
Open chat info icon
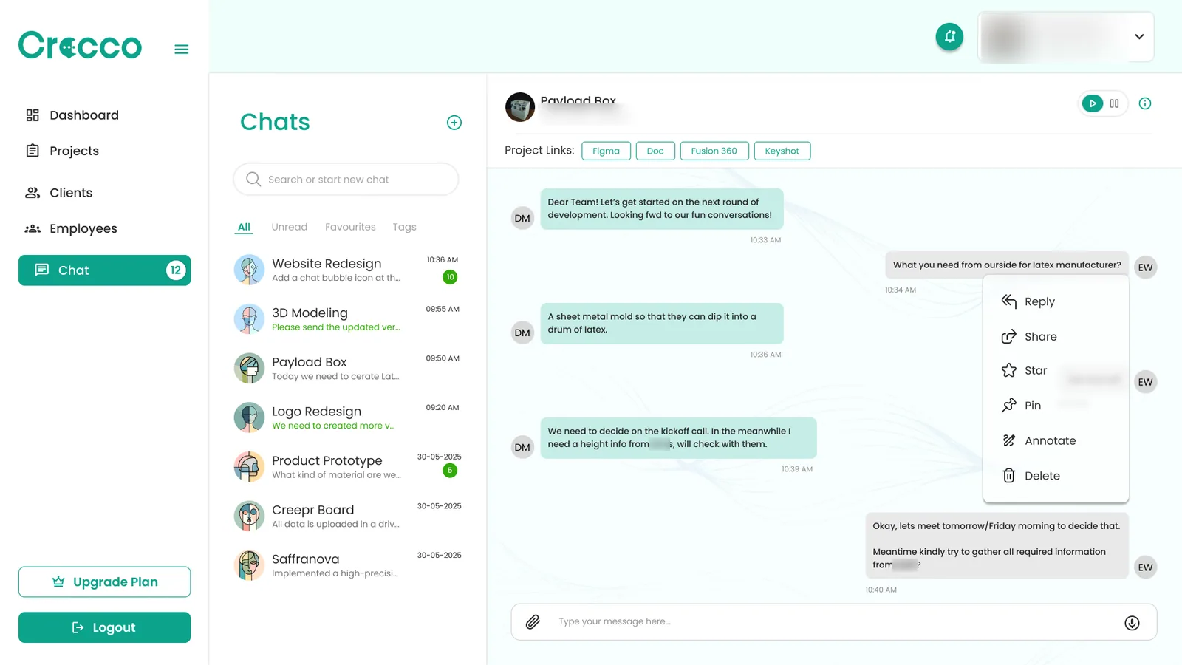point(1145,103)
